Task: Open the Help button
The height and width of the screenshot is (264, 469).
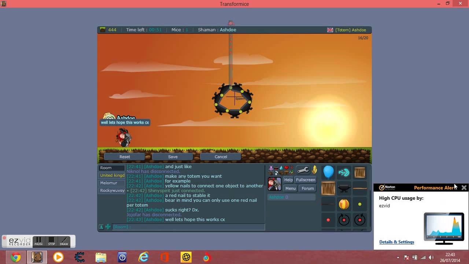Action: [x=288, y=180]
